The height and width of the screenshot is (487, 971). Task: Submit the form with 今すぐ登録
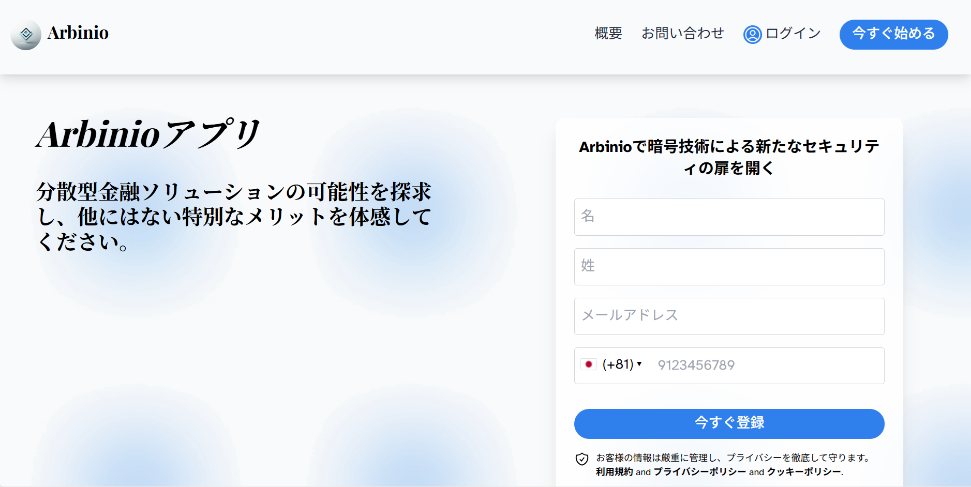(x=729, y=423)
